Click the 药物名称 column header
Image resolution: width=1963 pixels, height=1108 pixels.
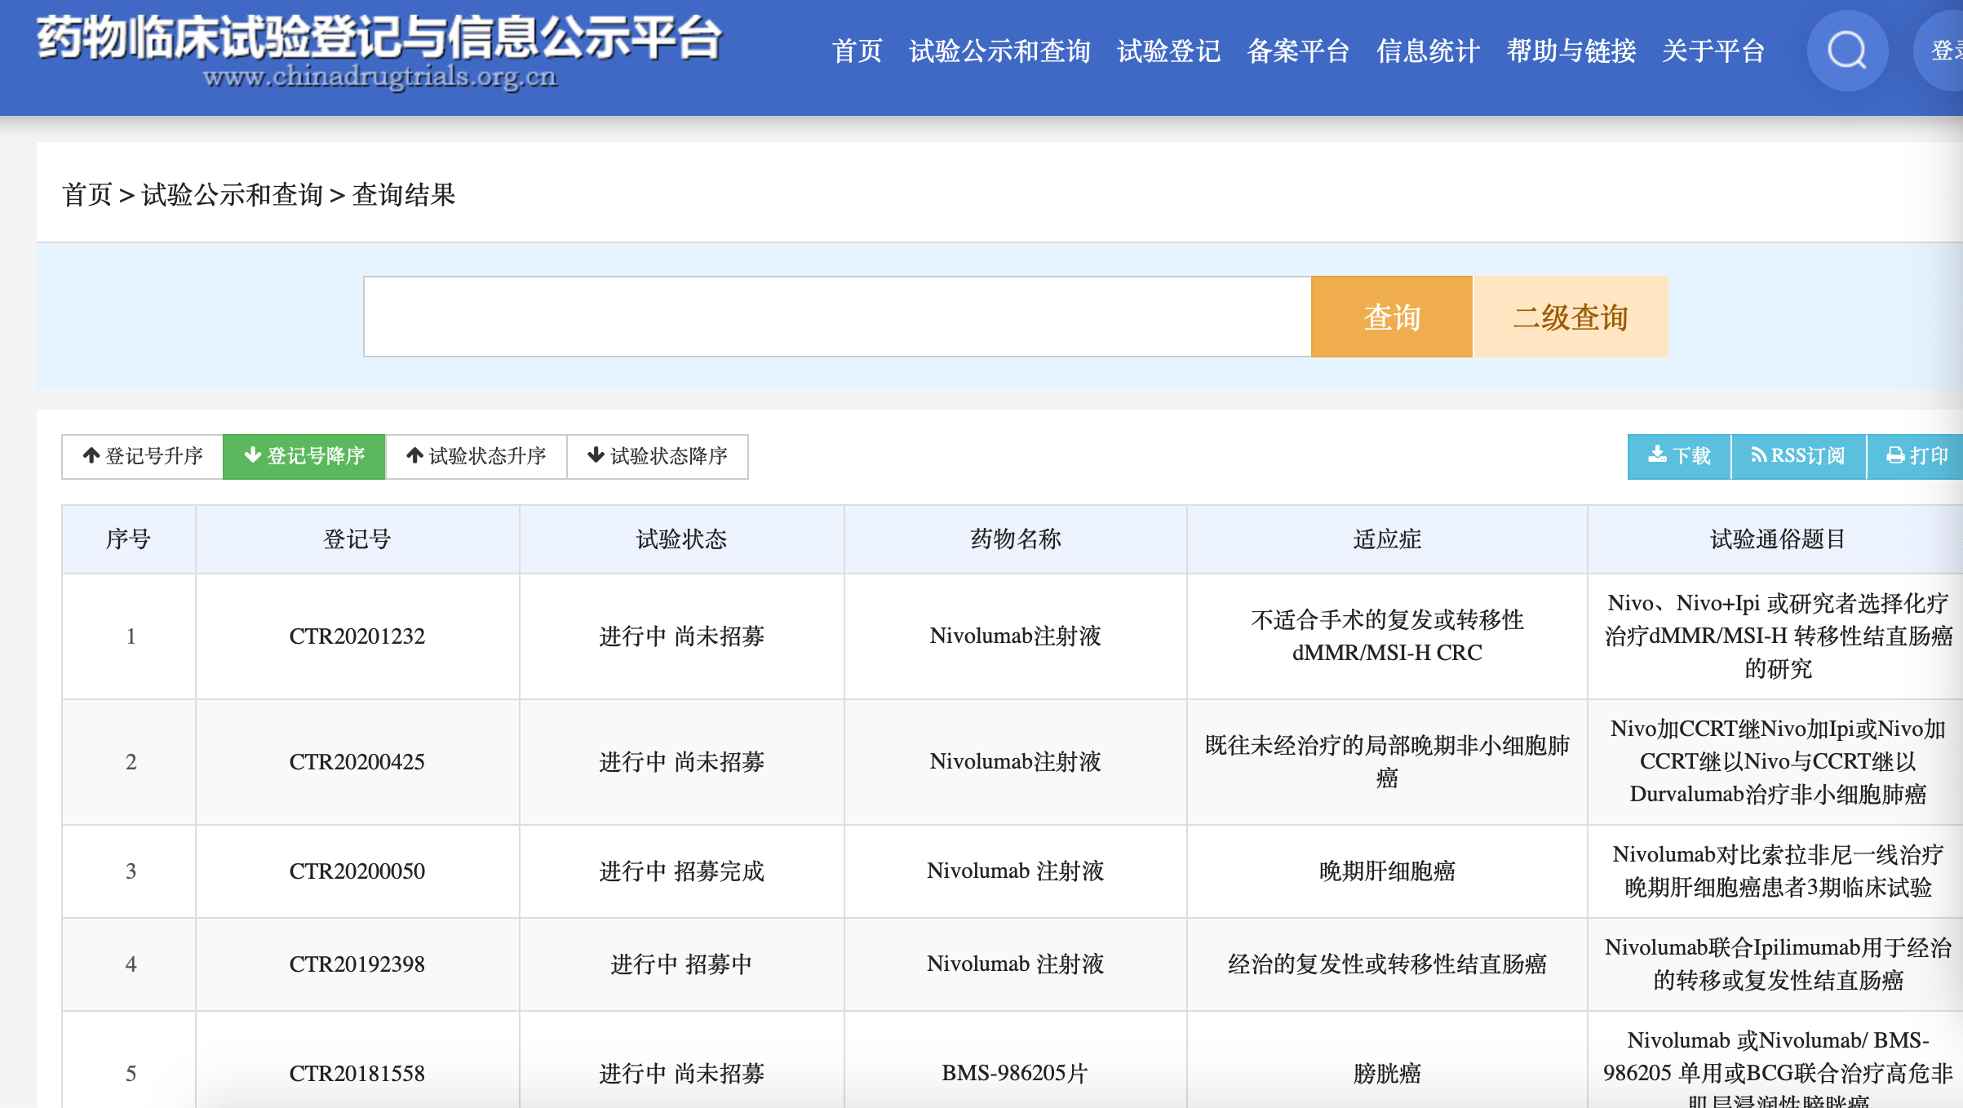click(x=1016, y=539)
